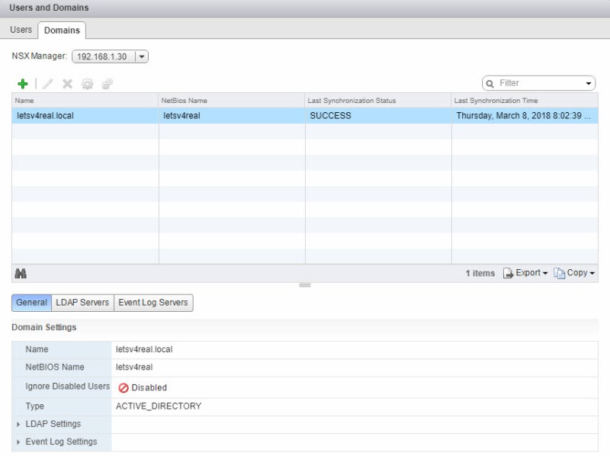Open the Event Log Servers tab

pos(152,303)
